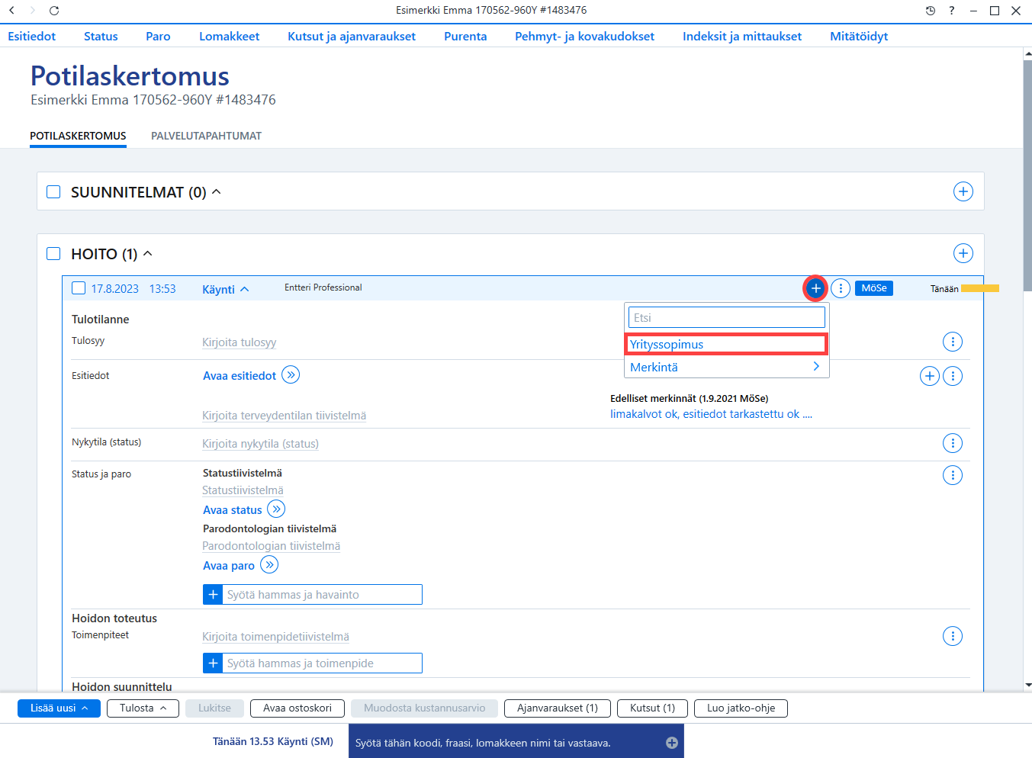The image size is (1032, 758).
Task: Tick the SUUNNITELMAT checkbox
Action: point(53,191)
